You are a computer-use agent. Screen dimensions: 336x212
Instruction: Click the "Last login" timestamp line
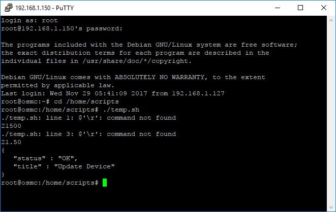pos(113,93)
